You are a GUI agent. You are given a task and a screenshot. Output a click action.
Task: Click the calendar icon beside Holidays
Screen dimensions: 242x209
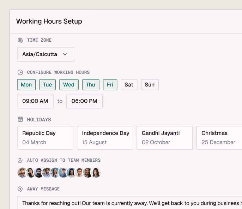click(x=20, y=120)
